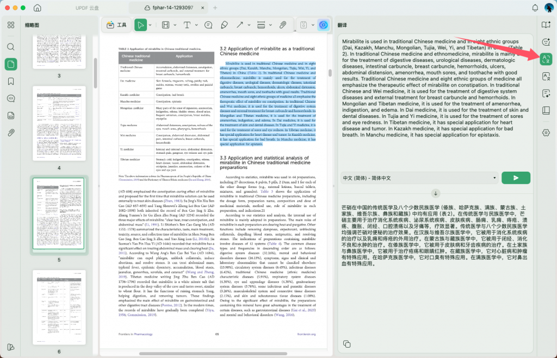Open the UPDF AI button in toolbar
The image size is (557, 358).
click(x=323, y=25)
